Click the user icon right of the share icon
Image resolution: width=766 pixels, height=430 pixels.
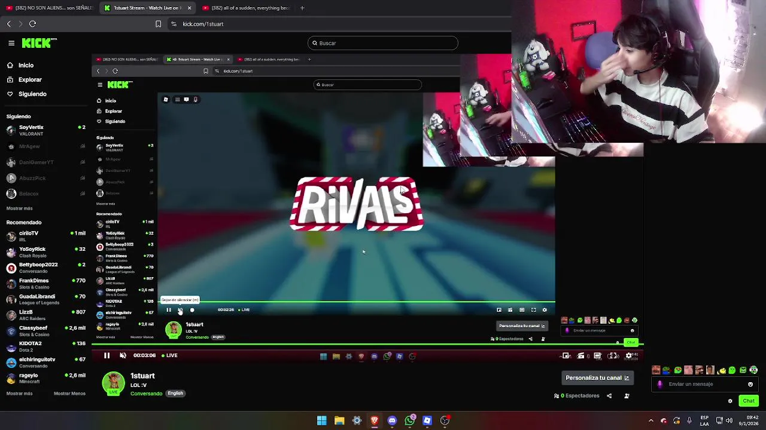pos(627,396)
